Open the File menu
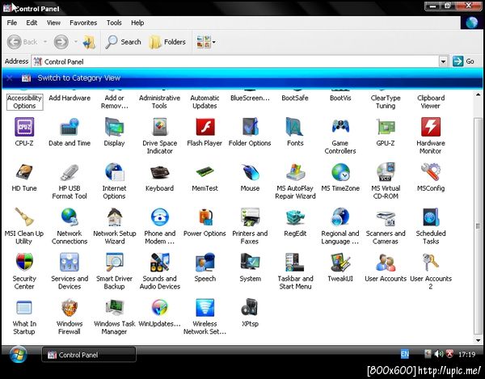Screen dimensions: 485x379 click(12, 23)
